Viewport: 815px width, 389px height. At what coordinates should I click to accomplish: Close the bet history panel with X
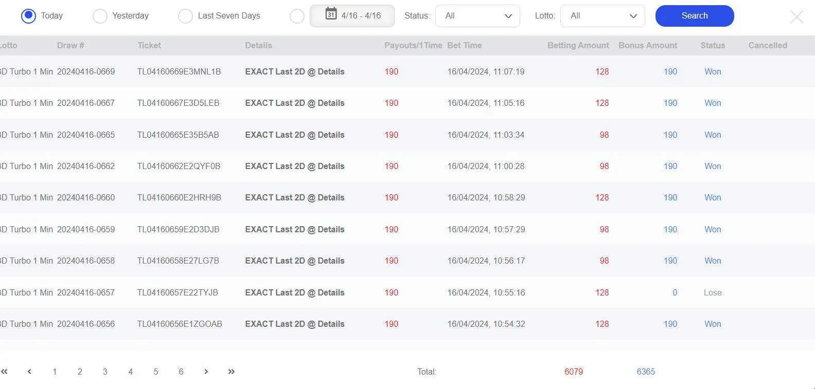tap(796, 17)
